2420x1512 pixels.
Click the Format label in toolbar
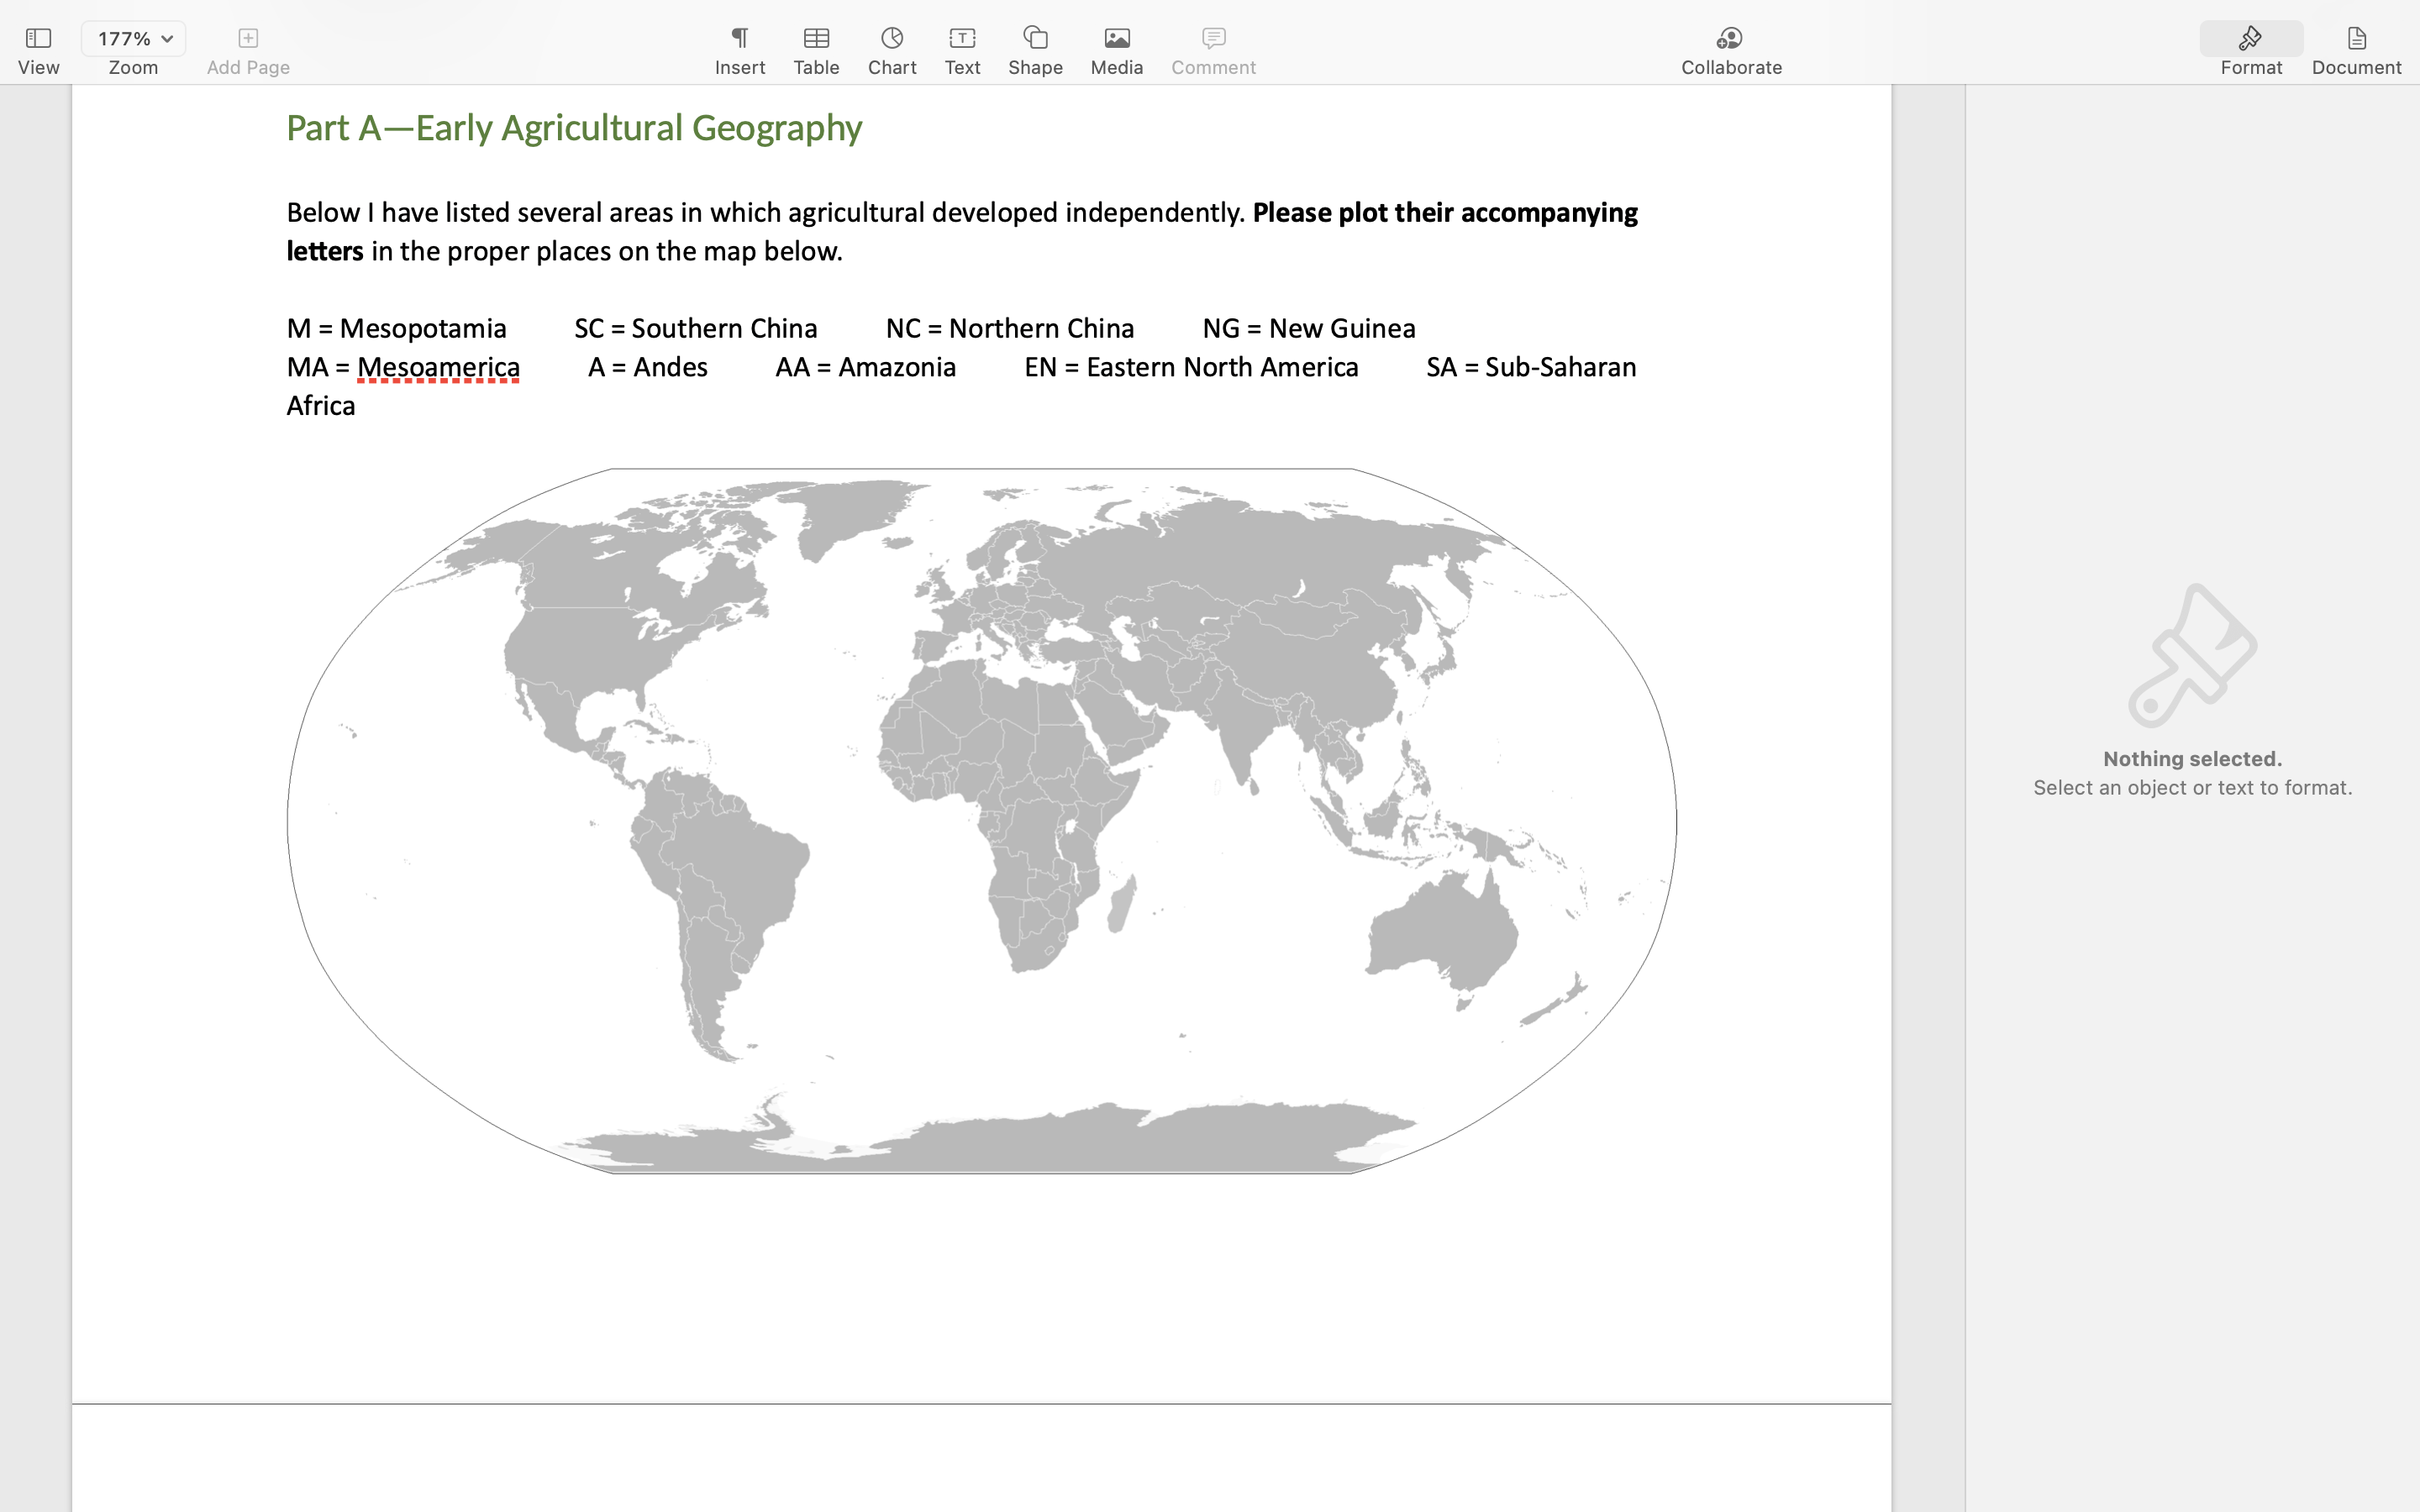point(2250,68)
